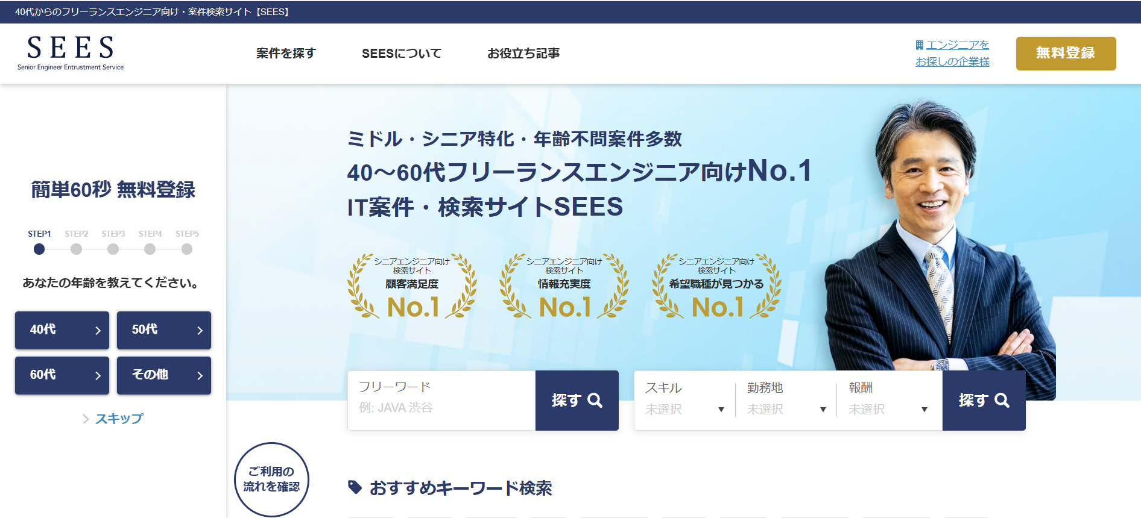Image resolution: width=1141 pixels, height=518 pixels.
Task: Choose the 60代 age option
Action: tap(62, 375)
